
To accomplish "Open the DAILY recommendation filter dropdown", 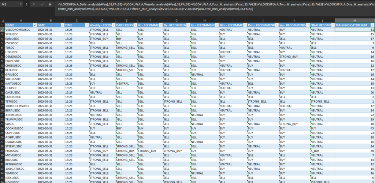I will pyautogui.click(x=135, y=25).
